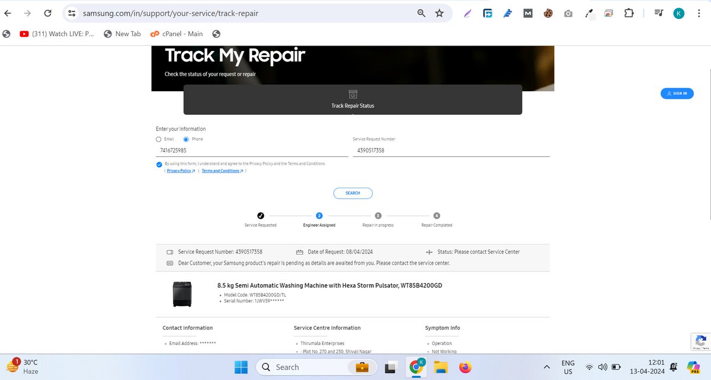This screenshot has height=380, width=711.
Task: Open the media controls icon in Chrome
Action: click(x=659, y=13)
